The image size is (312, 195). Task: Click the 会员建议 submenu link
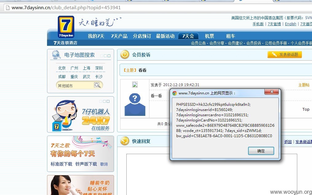235,43
